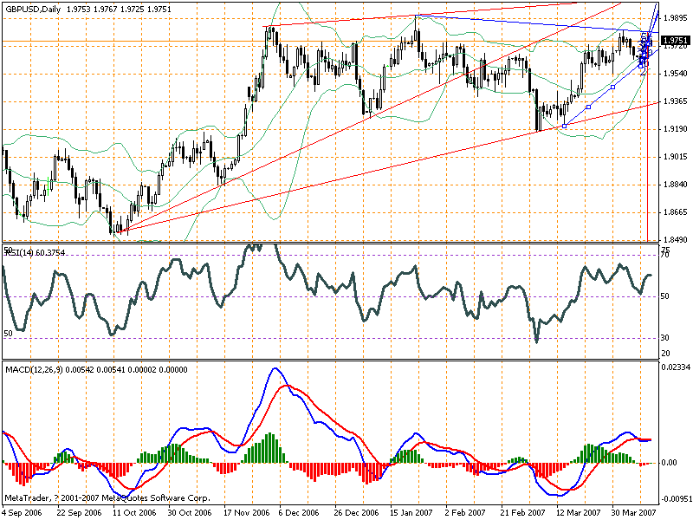693x520 pixels.
Task: Click the 30 Mar 2007 date label
Action: click(634, 512)
